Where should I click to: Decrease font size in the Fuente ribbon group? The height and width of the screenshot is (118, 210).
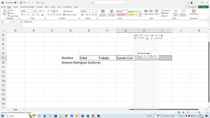tap(44, 11)
